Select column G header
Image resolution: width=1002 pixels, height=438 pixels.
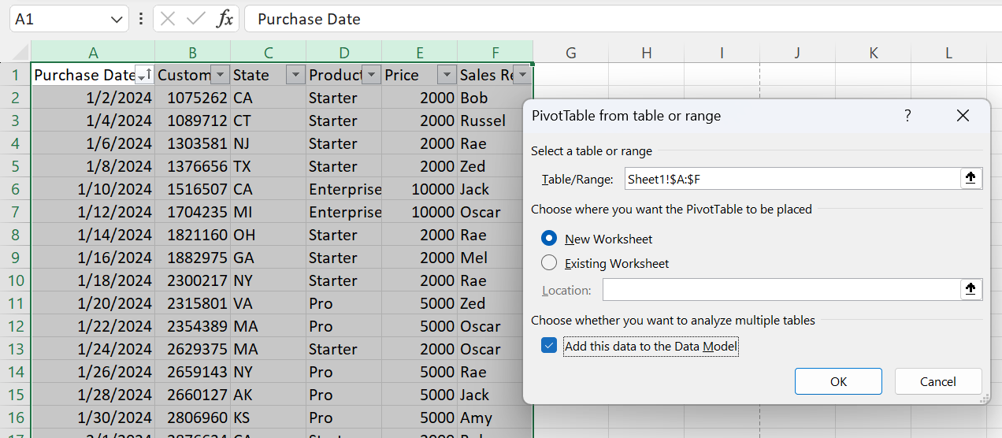tap(571, 53)
